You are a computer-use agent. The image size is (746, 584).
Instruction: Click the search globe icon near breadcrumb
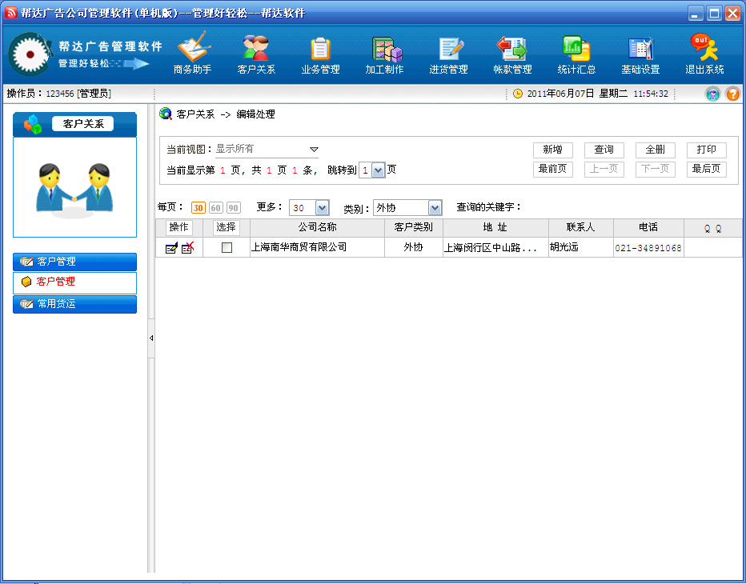pyautogui.click(x=166, y=114)
